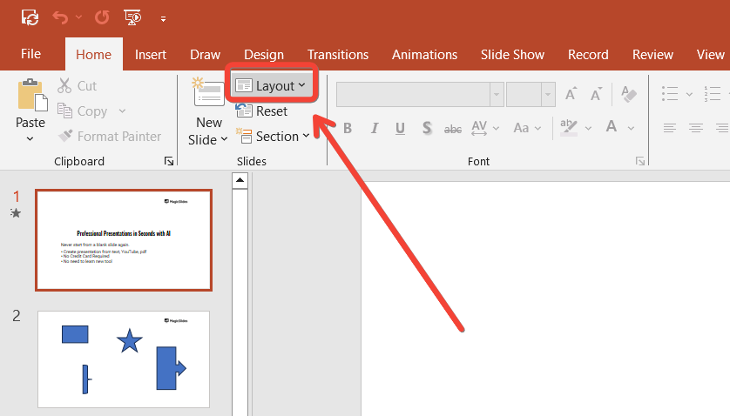Click the Increase Font Size icon

(571, 94)
